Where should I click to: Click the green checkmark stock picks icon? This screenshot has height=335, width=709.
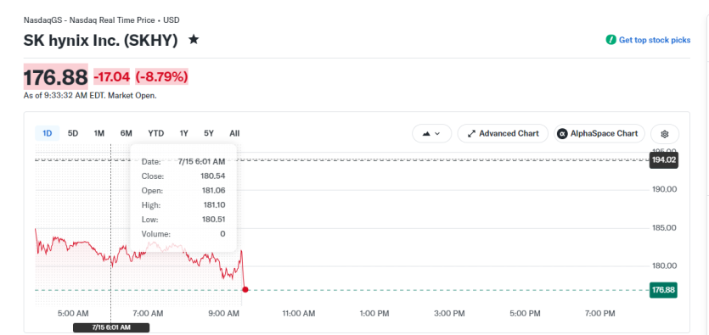coord(611,40)
